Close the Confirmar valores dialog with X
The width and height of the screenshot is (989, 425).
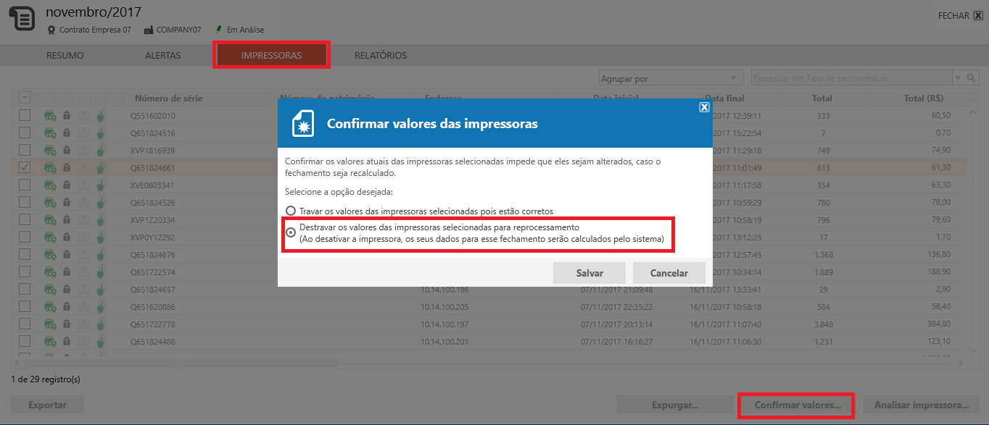click(x=703, y=107)
